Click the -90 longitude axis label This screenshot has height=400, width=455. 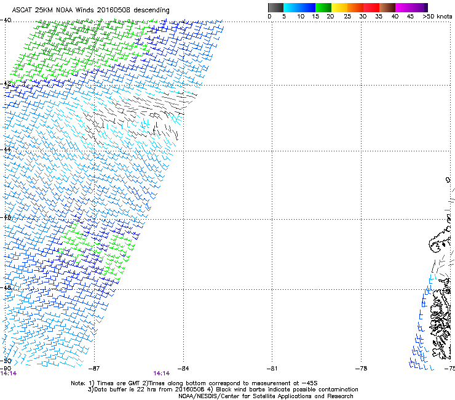pos(6,369)
